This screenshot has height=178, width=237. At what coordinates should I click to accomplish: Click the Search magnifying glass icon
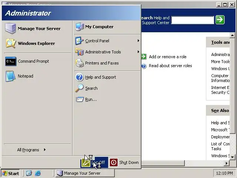click(x=79, y=88)
